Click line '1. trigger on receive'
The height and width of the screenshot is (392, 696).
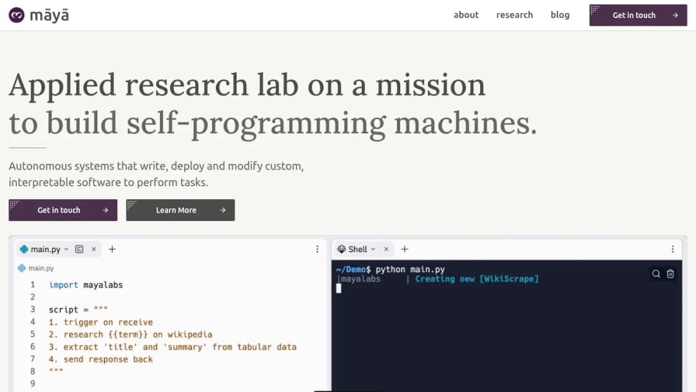coord(101,322)
